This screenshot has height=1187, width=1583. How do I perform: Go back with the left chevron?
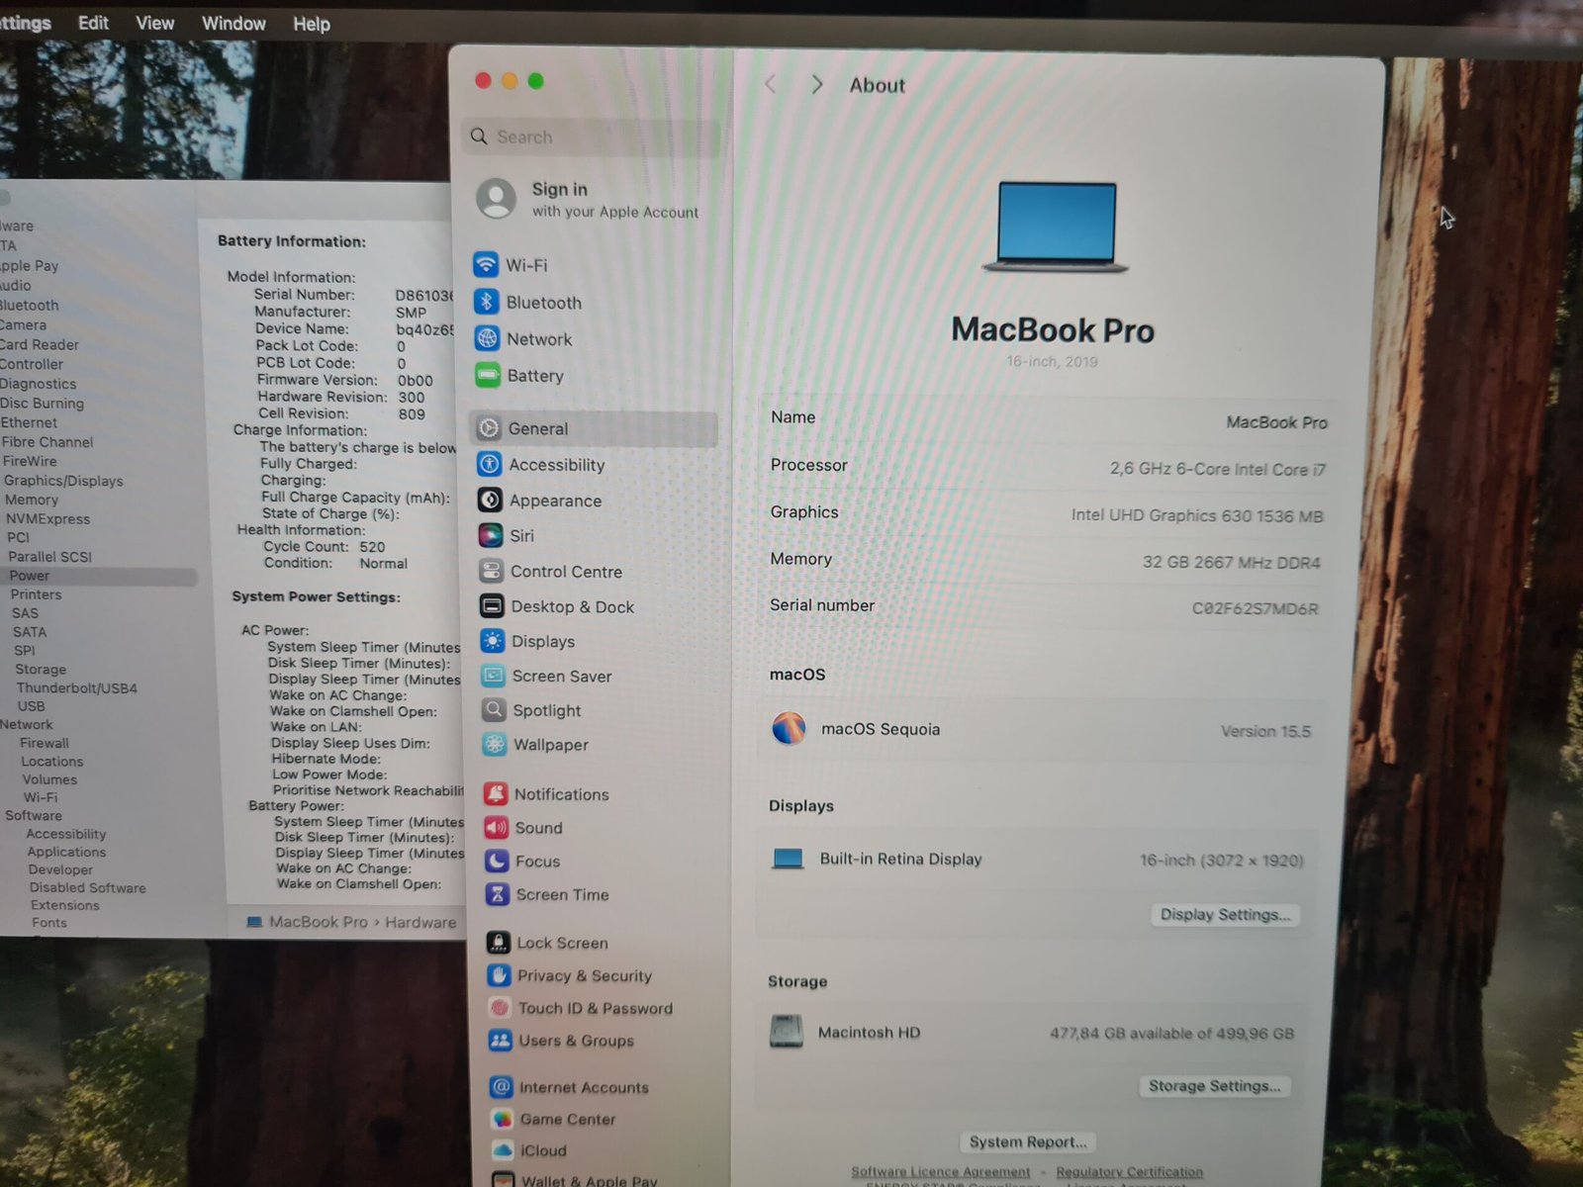point(771,84)
